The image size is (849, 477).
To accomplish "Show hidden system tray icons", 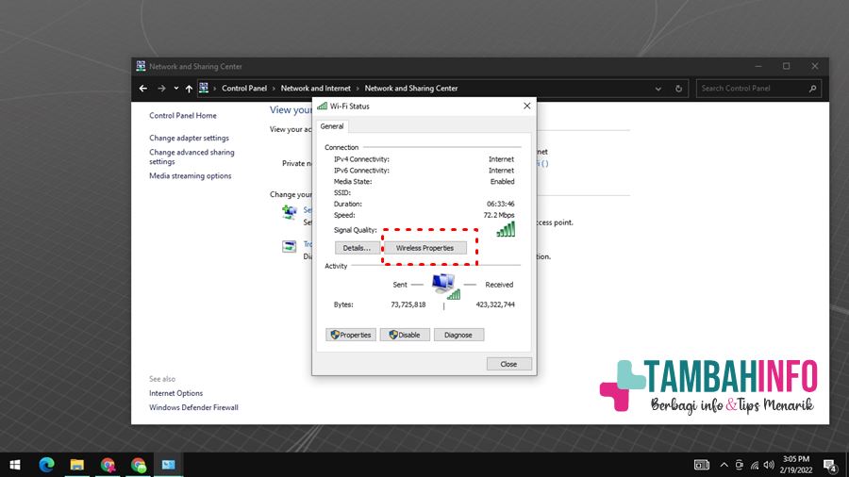I will [724, 465].
